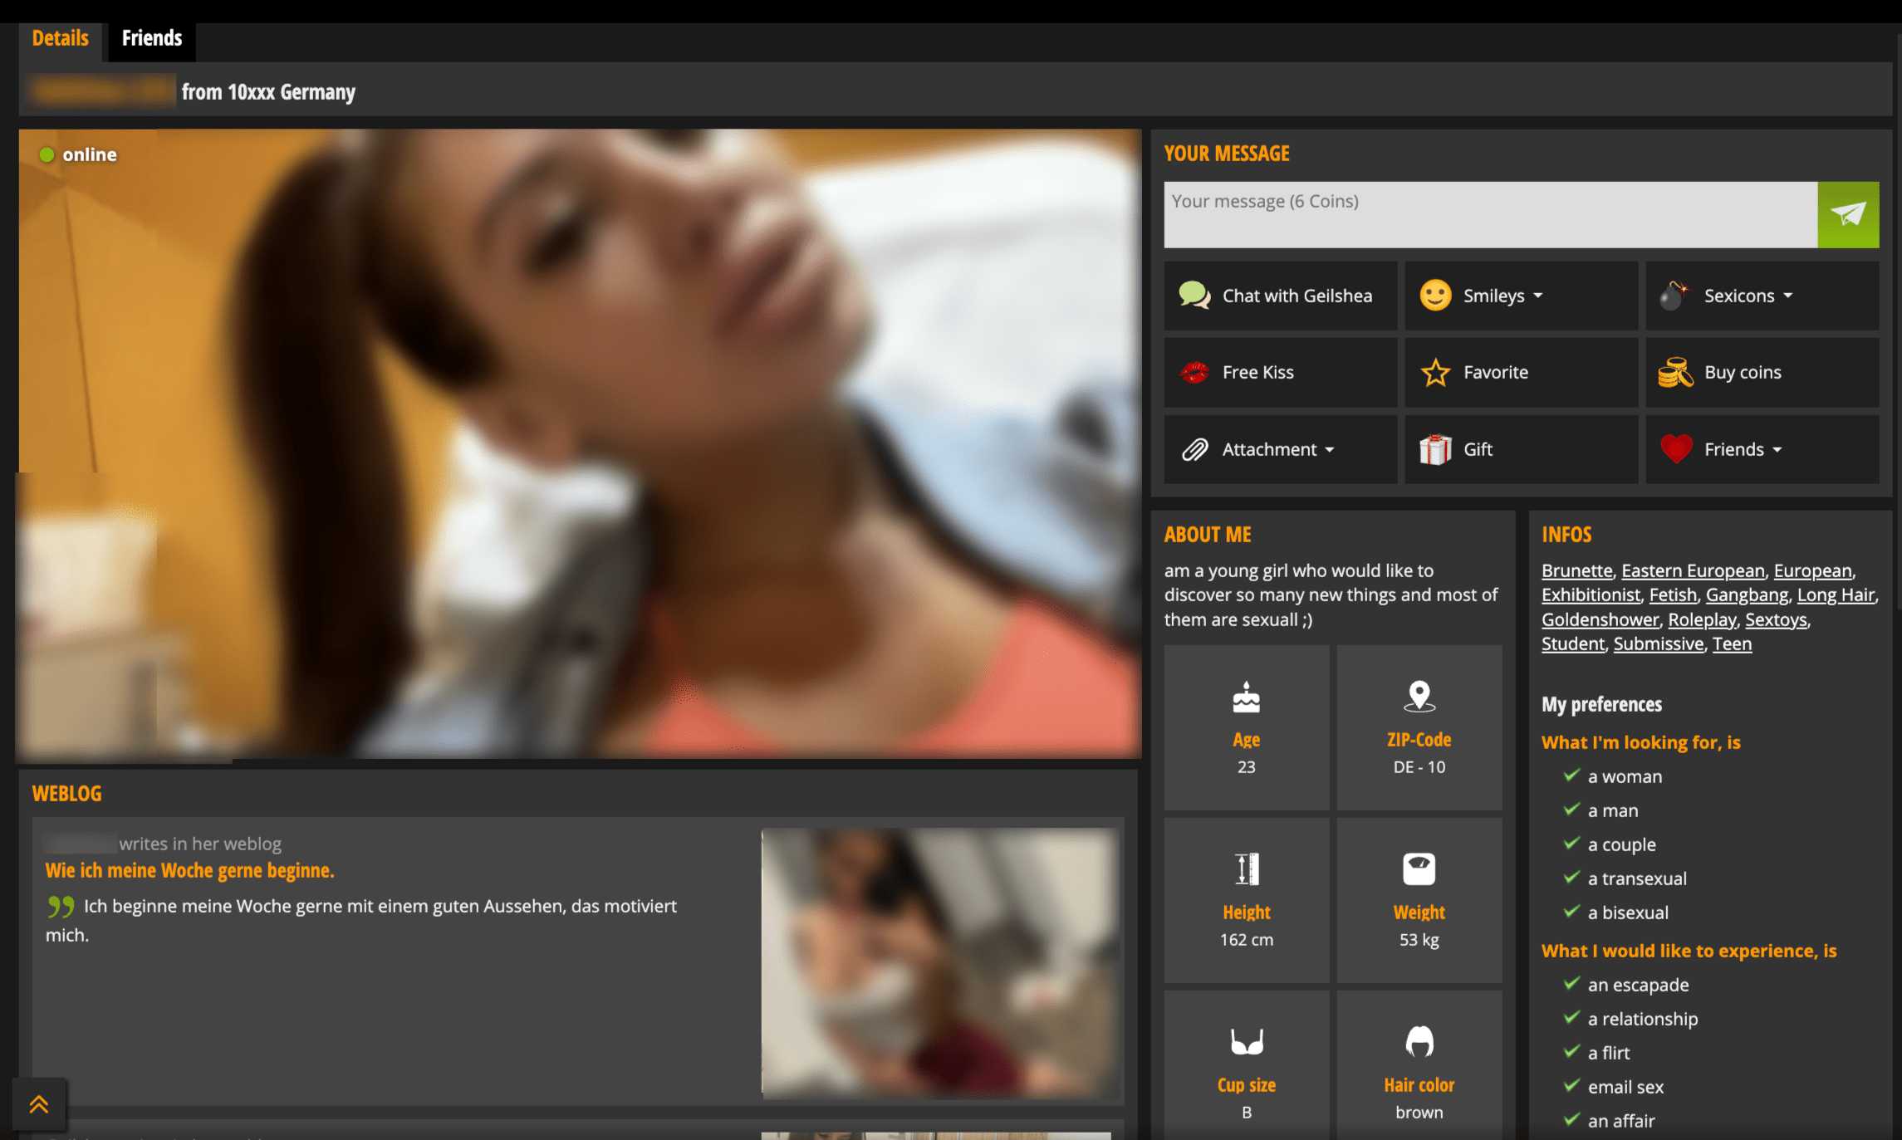Open the Sextoys tag link
This screenshot has height=1140, width=1902.
tap(1776, 619)
